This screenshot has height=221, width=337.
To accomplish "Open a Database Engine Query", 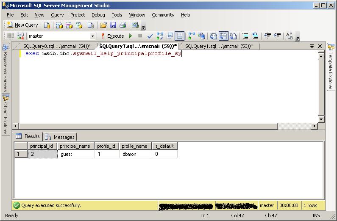I will (x=47, y=25).
